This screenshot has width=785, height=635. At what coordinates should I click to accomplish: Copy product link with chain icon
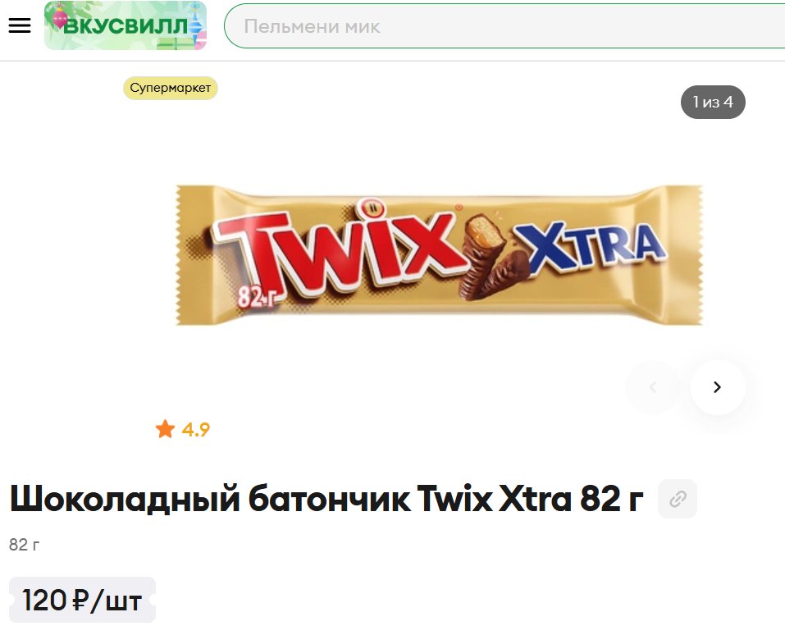(x=678, y=499)
